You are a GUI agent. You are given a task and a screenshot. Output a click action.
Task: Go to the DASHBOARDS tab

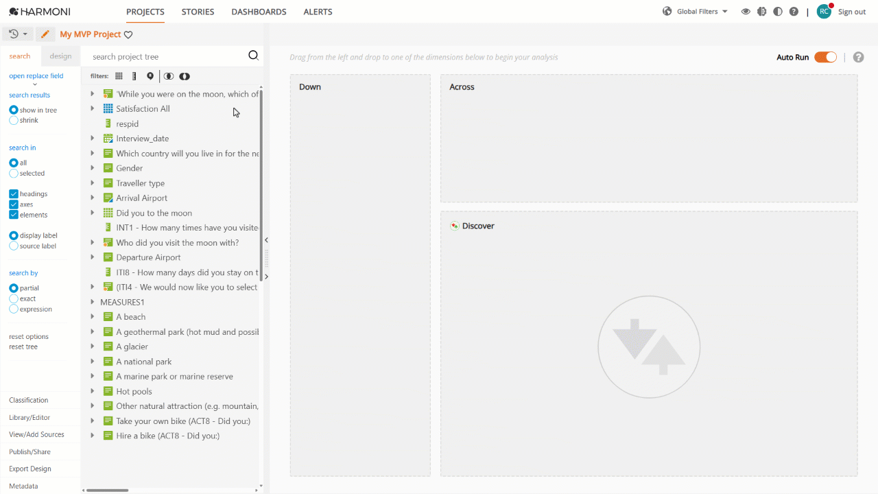pyautogui.click(x=259, y=12)
